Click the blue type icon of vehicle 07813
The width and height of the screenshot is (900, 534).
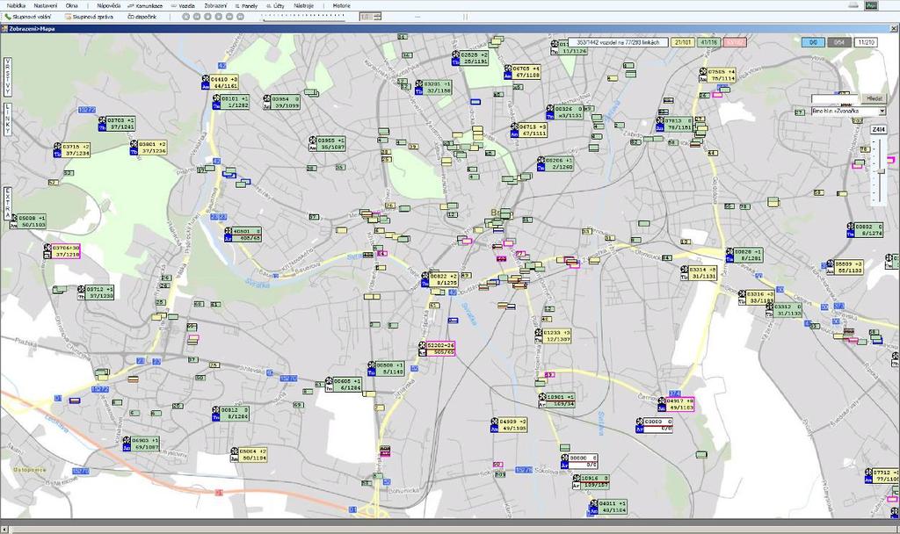[x=661, y=128]
